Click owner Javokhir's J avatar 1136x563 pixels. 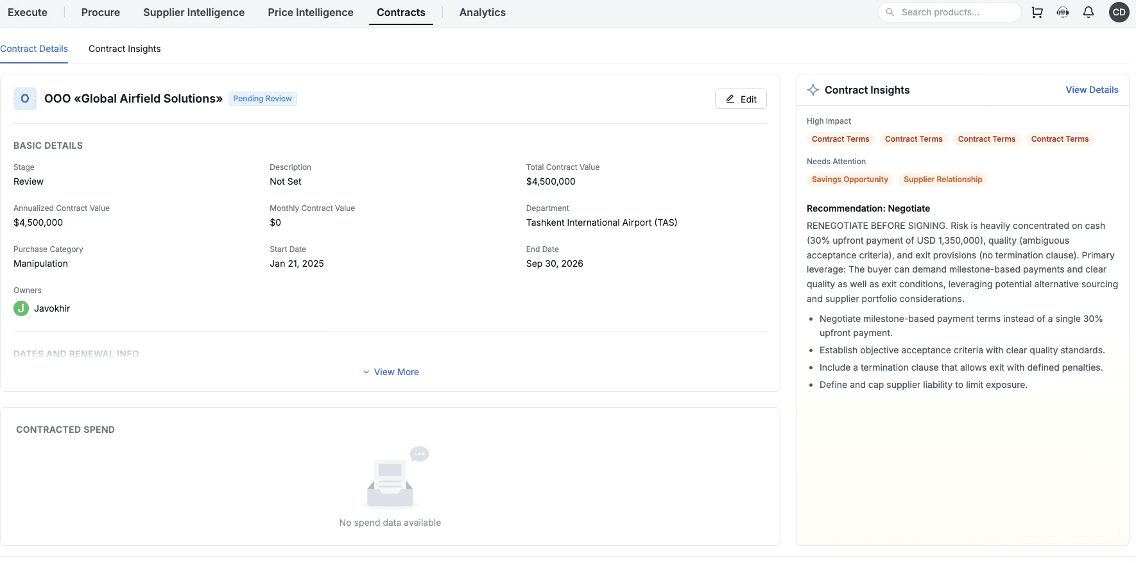(x=21, y=308)
